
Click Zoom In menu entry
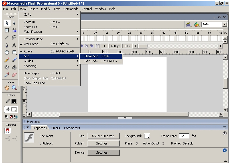[x=50, y=22]
